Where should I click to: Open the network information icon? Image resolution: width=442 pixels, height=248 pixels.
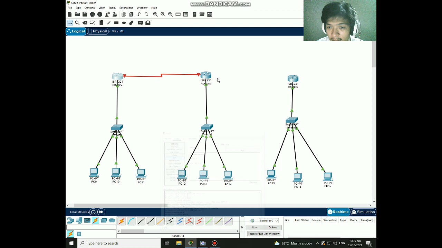pos(100,14)
